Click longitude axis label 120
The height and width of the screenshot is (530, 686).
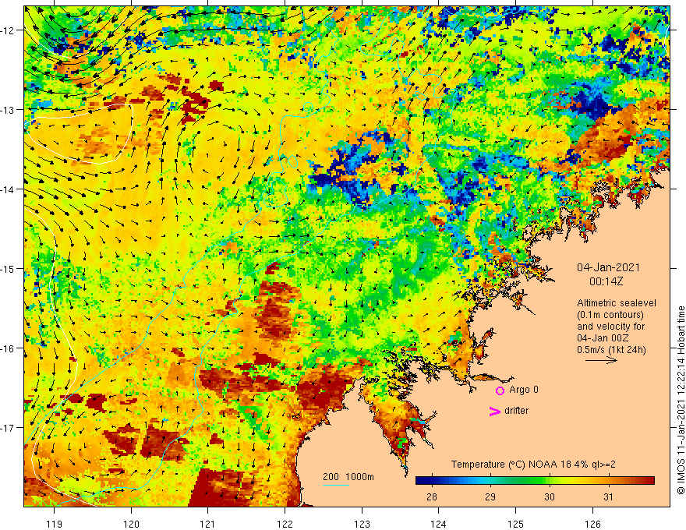131,524
